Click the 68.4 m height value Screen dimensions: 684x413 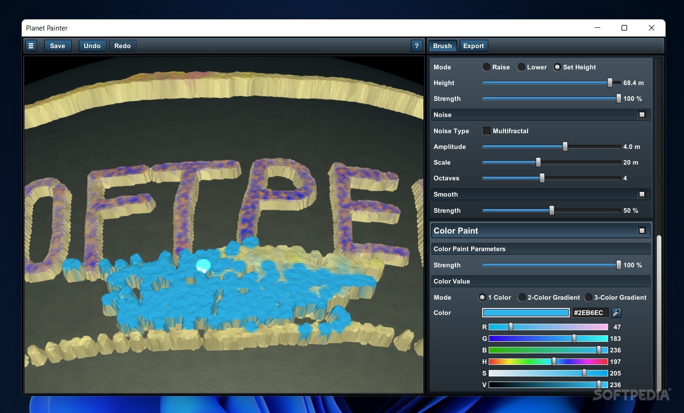(x=634, y=83)
